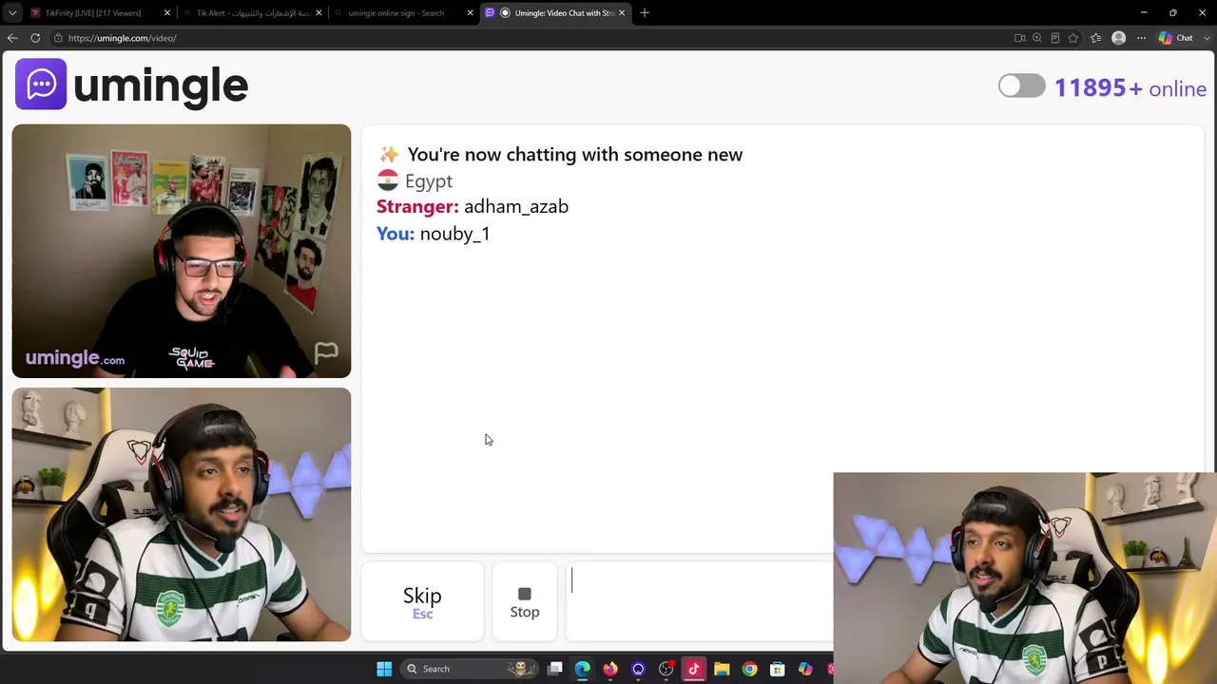Close the Tik Alert tab
This screenshot has width=1217, height=684.
[x=319, y=13]
